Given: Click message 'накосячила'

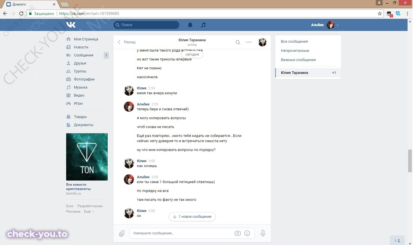Looking at the screenshot, I should [x=147, y=77].
